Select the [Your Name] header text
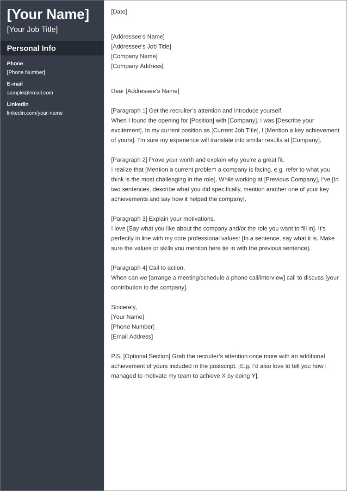This screenshot has height=491, width=347. coord(48,15)
